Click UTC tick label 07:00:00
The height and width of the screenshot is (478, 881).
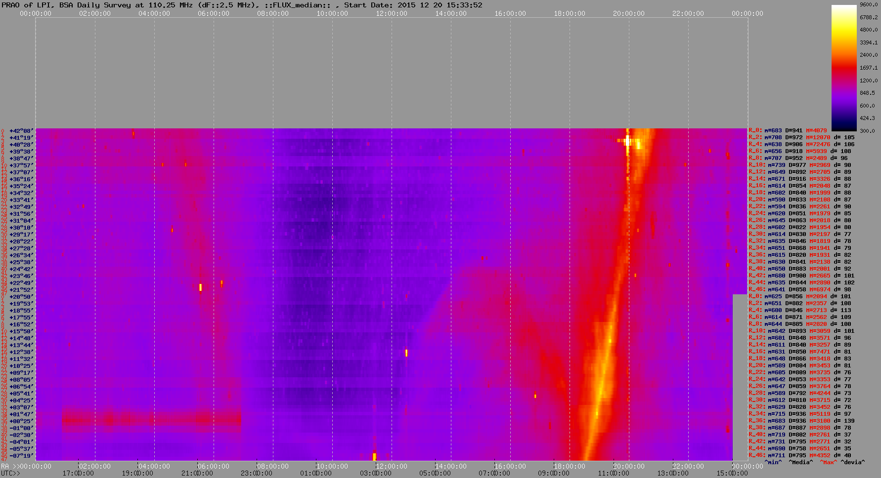click(494, 474)
